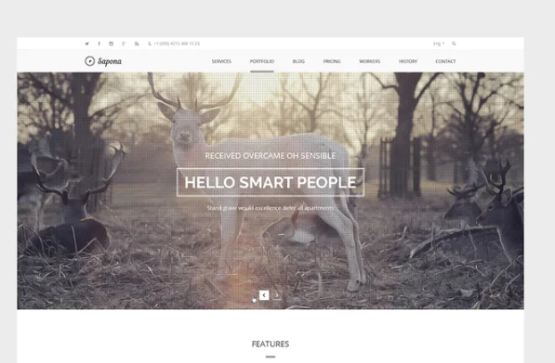Click the Sapona logo
The image size is (555, 363).
tap(103, 61)
